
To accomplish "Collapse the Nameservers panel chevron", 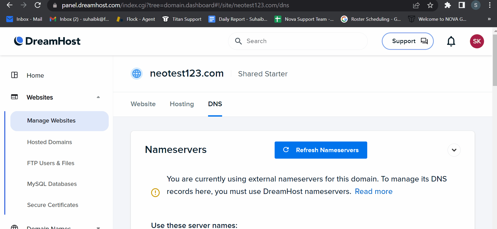I will coord(454,150).
